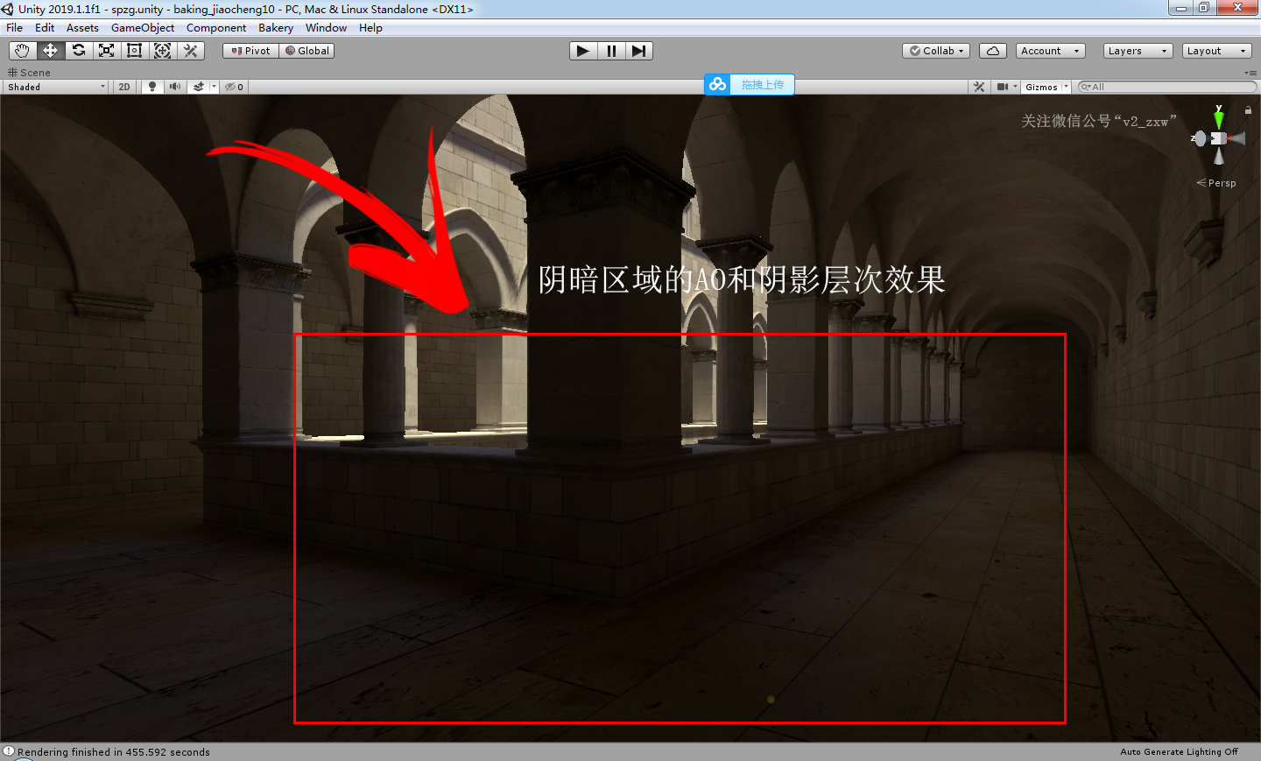Open custom editor tools in main toolbar
The height and width of the screenshot is (761, 1261).
click(x=190, y=51)
